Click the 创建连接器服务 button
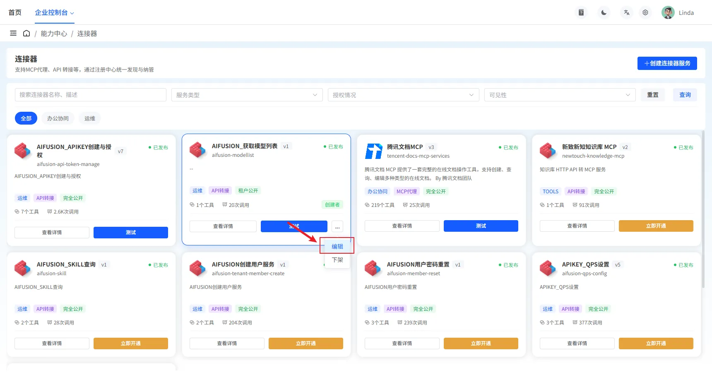712x377 pixels. [x=667, y=63]
